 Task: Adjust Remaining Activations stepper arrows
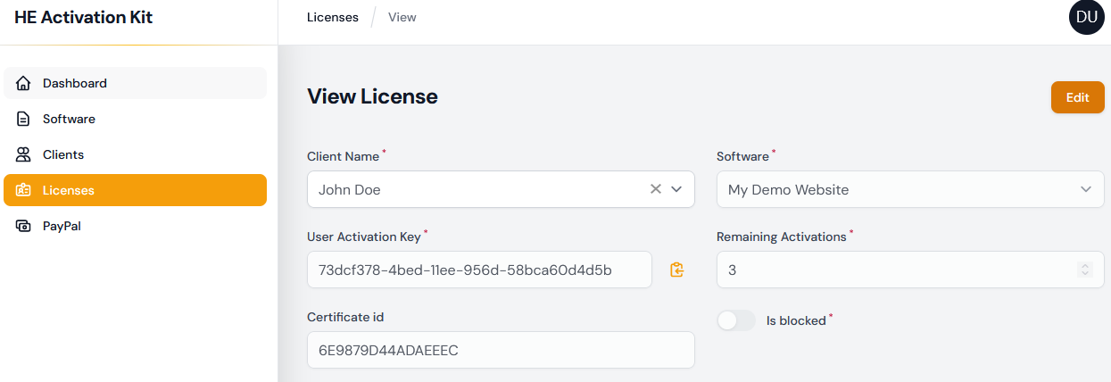pos(1084,270)
